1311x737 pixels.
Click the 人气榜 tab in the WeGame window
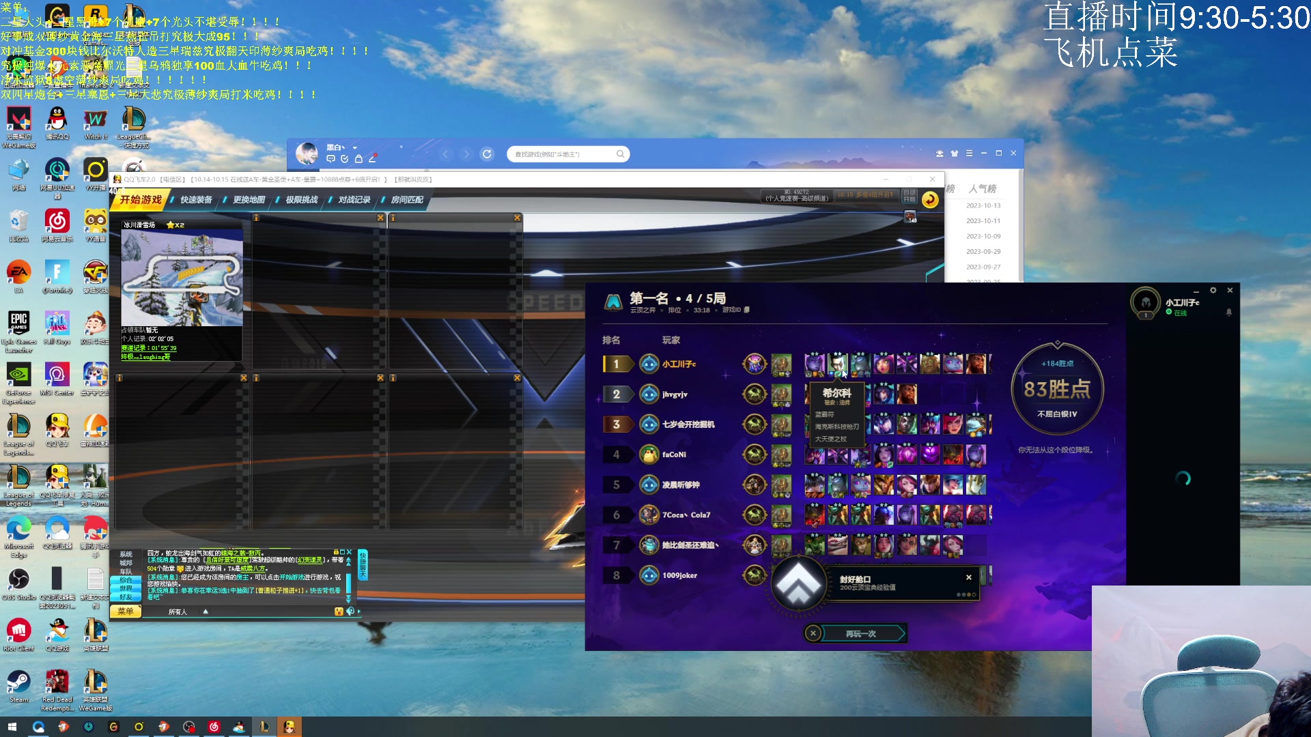pyautogui.click(x=983, y=189)
